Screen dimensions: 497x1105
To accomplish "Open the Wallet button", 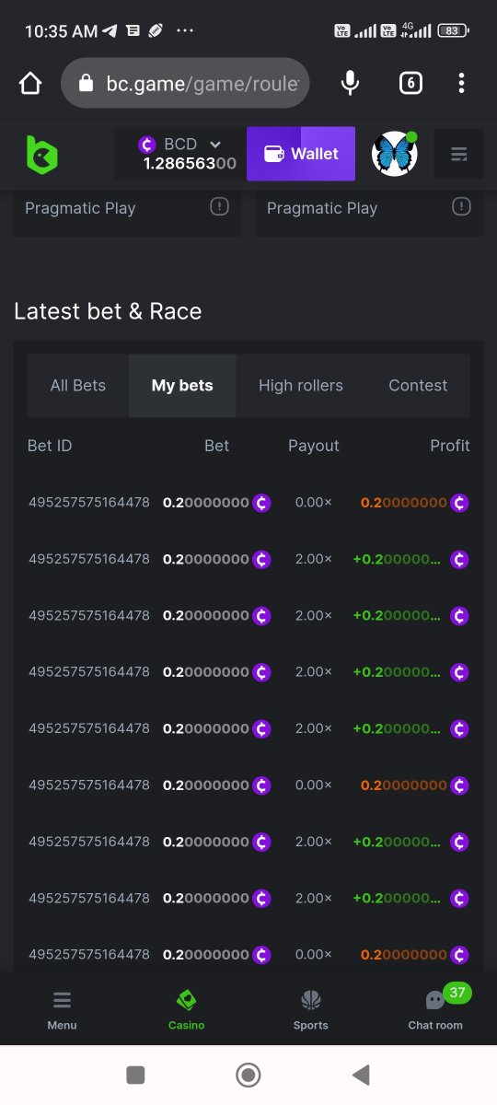I will pyautogui.click(x=301, y=154).
